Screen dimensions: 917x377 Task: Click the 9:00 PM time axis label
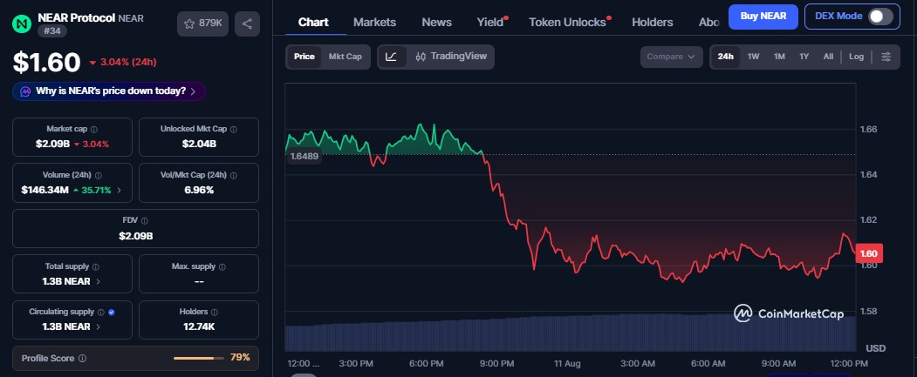496,364
